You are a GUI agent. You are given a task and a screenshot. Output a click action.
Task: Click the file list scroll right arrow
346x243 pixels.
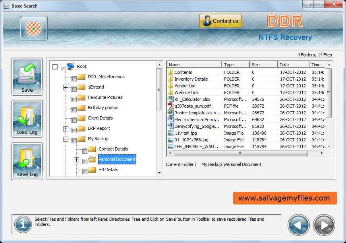(x=322, y=153)
